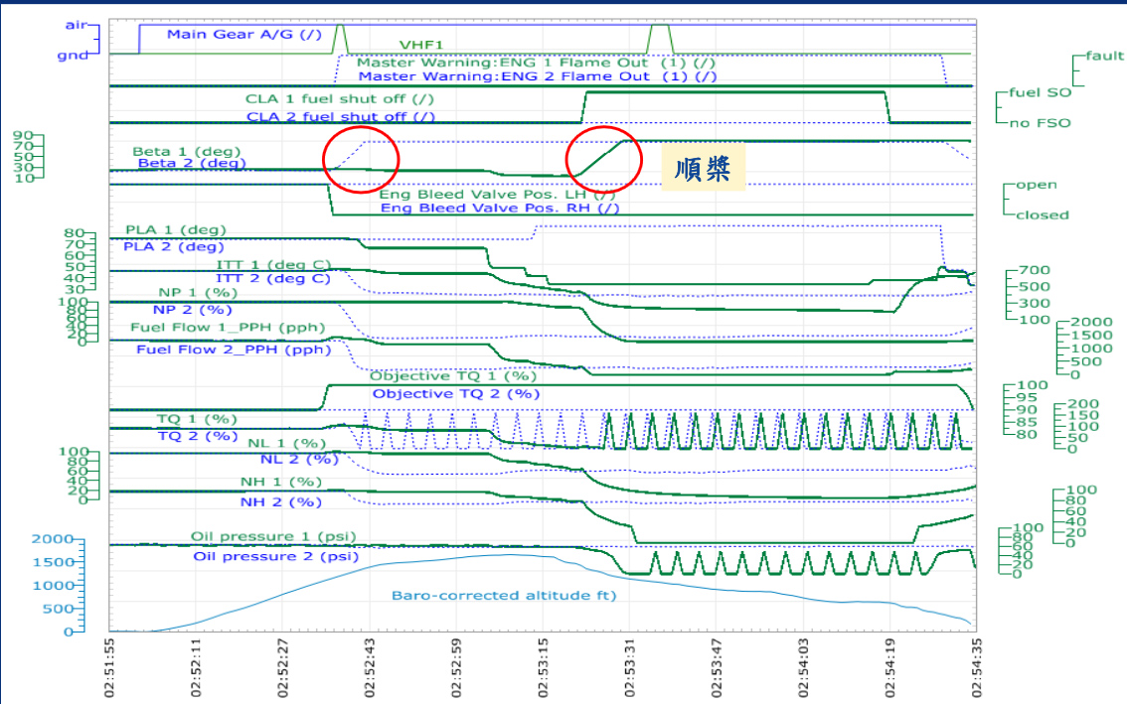Click the "fault" axis label at right

coord(1104,57)
